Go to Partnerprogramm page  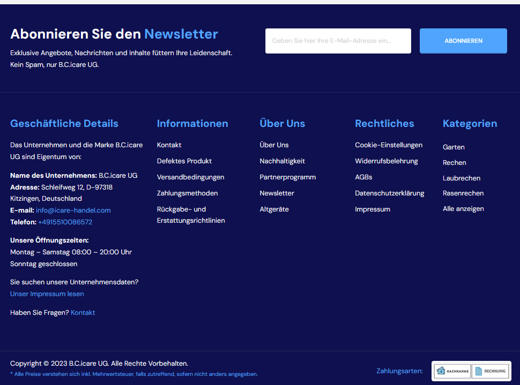[x=287, y=177]
